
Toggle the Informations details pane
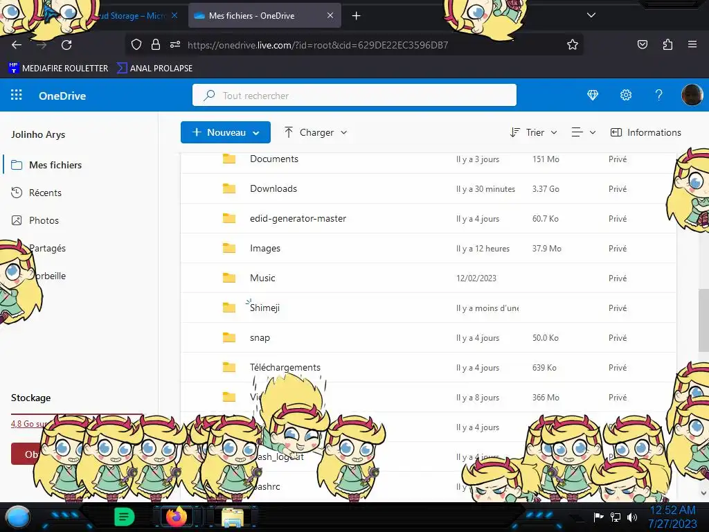[646, 132]
